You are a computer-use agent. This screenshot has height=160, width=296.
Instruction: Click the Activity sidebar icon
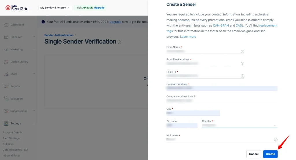(6, 86)
